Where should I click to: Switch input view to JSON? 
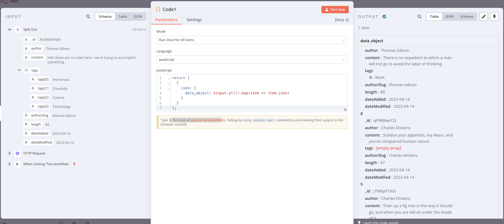138,17
